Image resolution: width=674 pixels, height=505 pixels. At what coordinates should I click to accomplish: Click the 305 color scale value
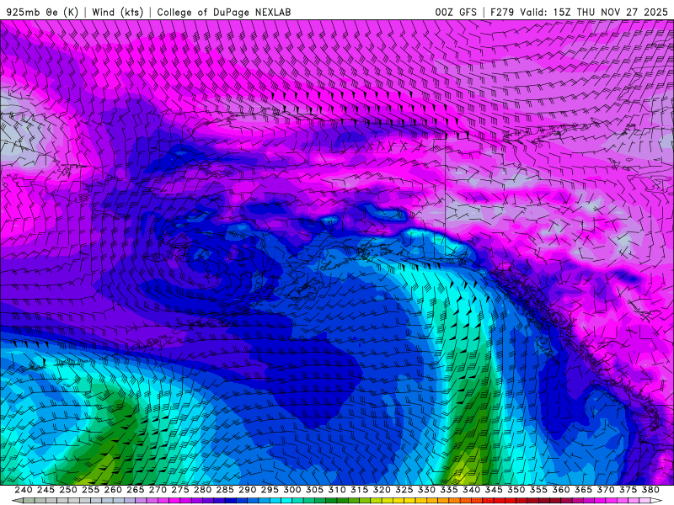point(314,490)
